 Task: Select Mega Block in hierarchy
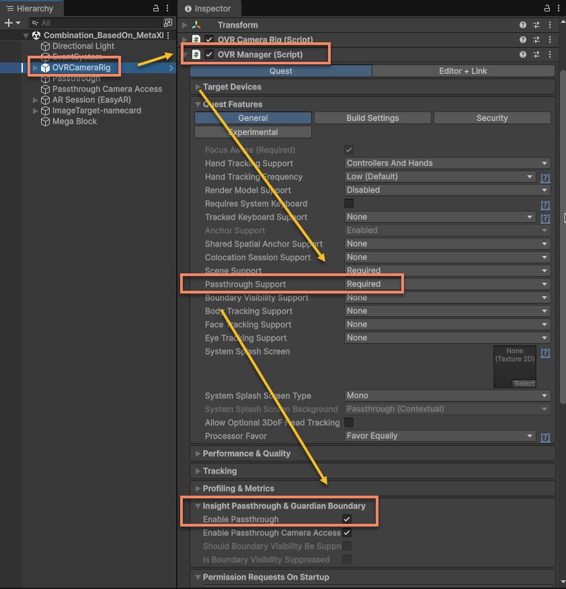click(75, 122)
